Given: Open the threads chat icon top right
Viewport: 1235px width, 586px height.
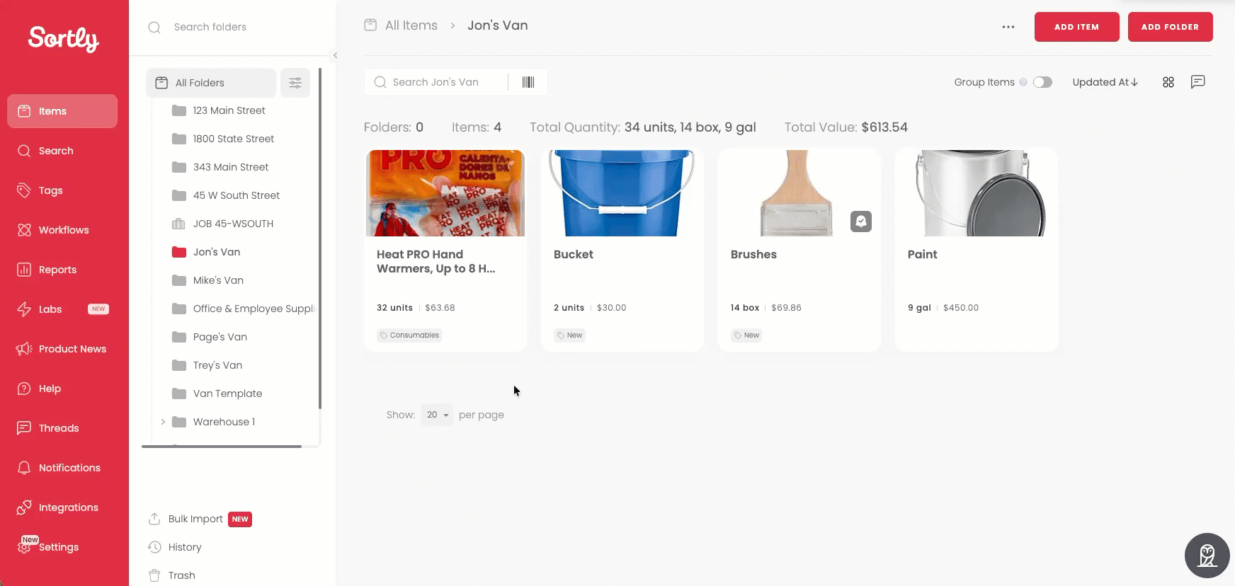Looking at the screenshot, I should (x=1198, y=81).
